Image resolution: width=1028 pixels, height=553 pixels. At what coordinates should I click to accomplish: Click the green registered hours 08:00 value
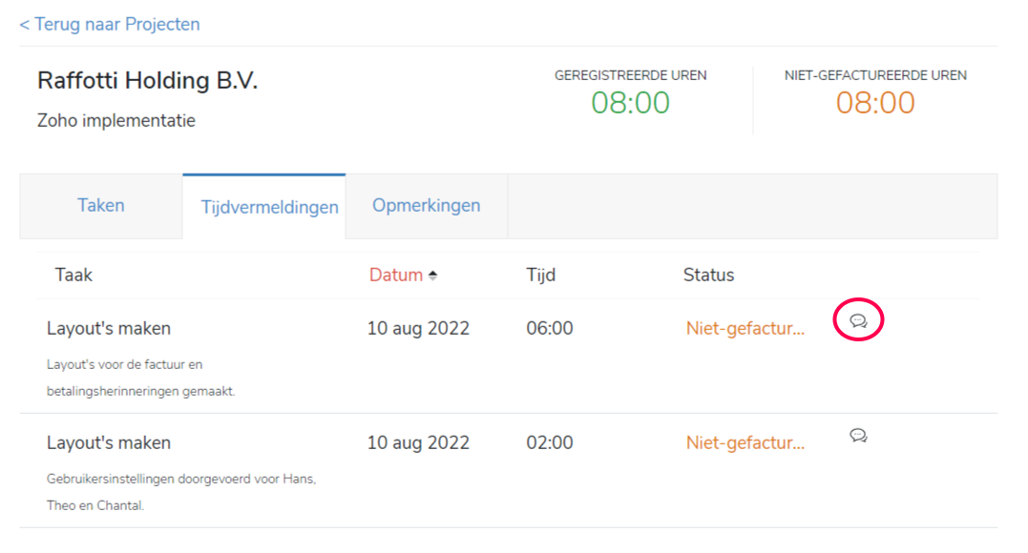[x=631, y=103]
